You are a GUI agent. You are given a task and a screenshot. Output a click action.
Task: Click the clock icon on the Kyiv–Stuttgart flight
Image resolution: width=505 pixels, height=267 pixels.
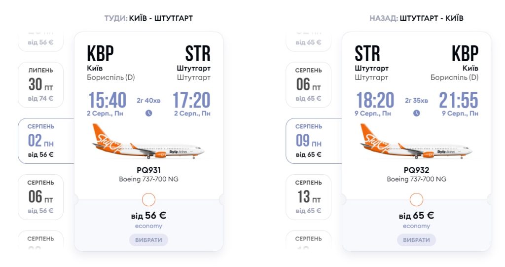148,113
